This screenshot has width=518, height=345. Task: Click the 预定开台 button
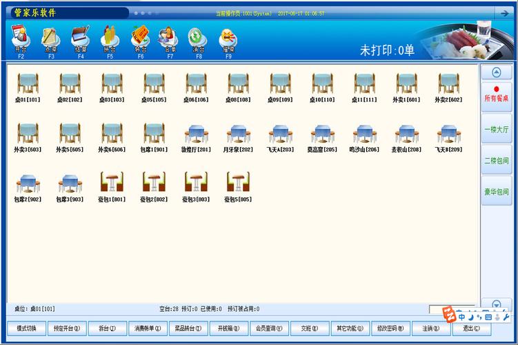pos(67,328)
